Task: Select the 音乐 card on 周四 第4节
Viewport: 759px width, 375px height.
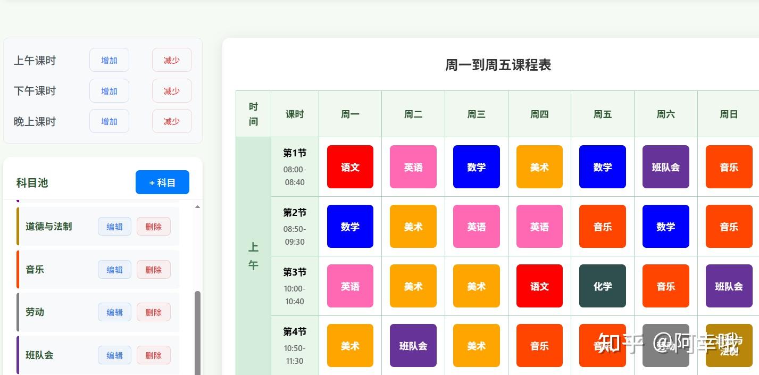Action: [539, 346]
